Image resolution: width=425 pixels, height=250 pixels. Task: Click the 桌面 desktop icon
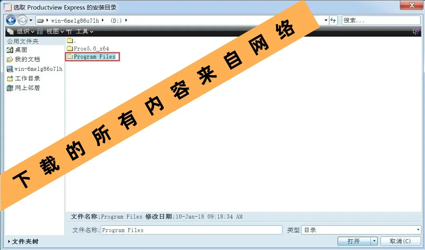10,50
